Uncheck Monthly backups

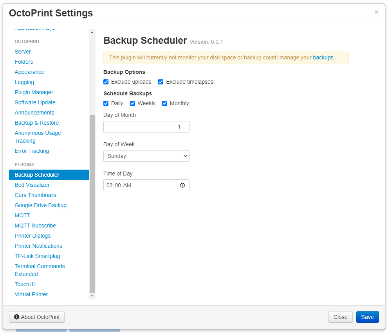(x=164, y=103)
